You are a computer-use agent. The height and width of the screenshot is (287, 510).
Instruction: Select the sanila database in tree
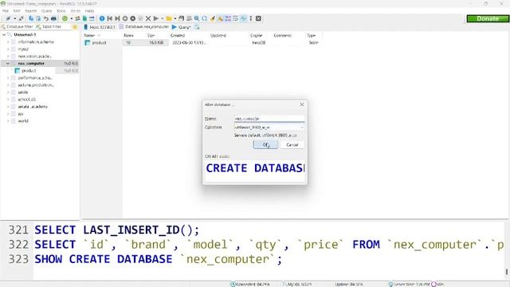23,92
